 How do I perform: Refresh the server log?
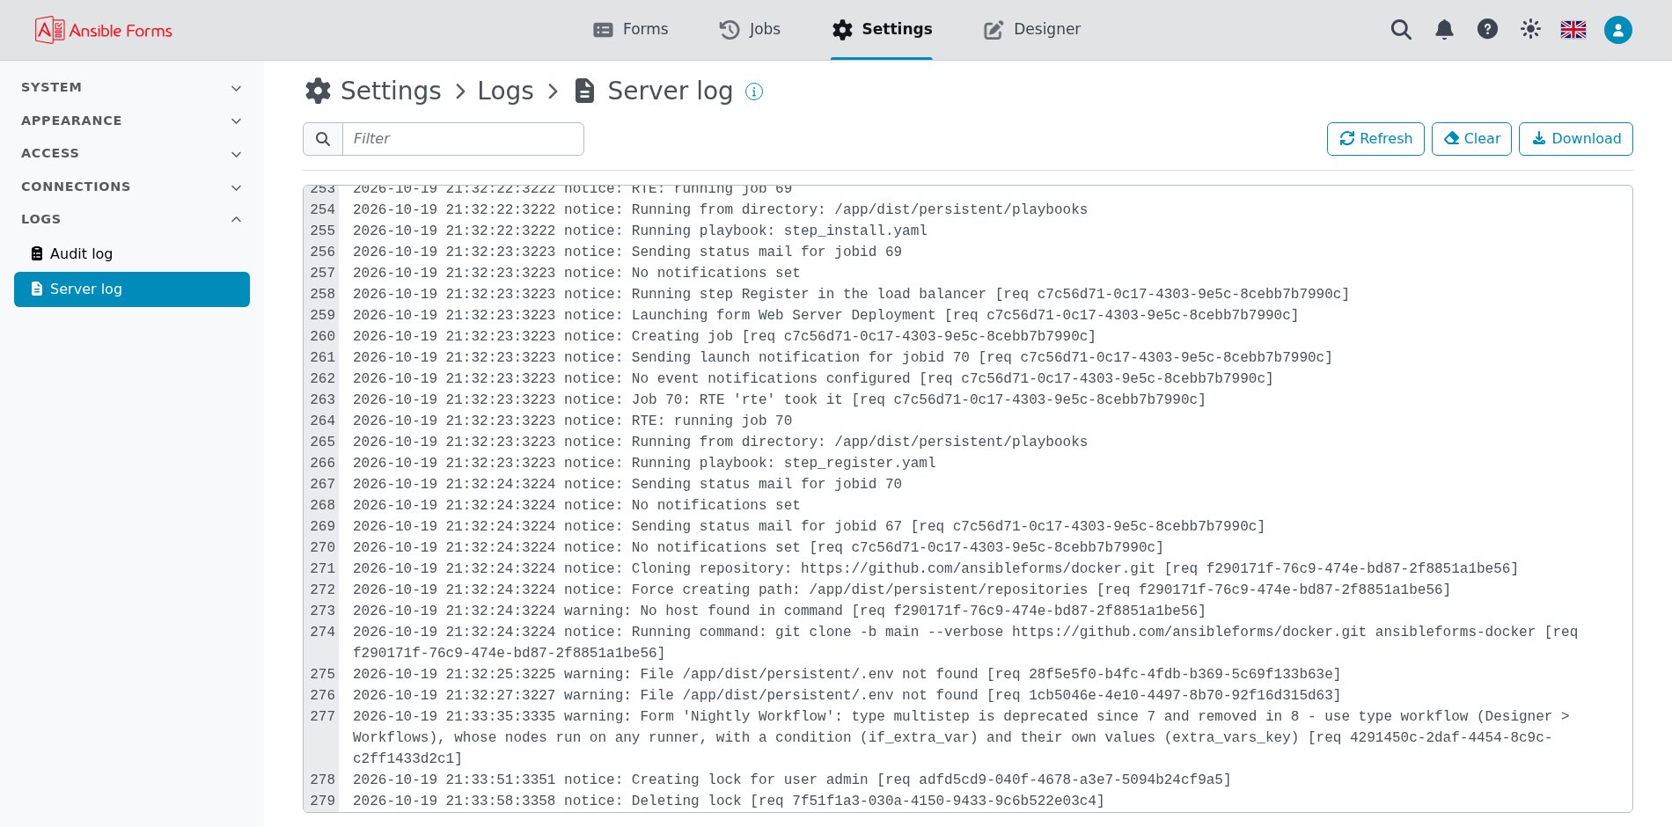(1375, 139)
